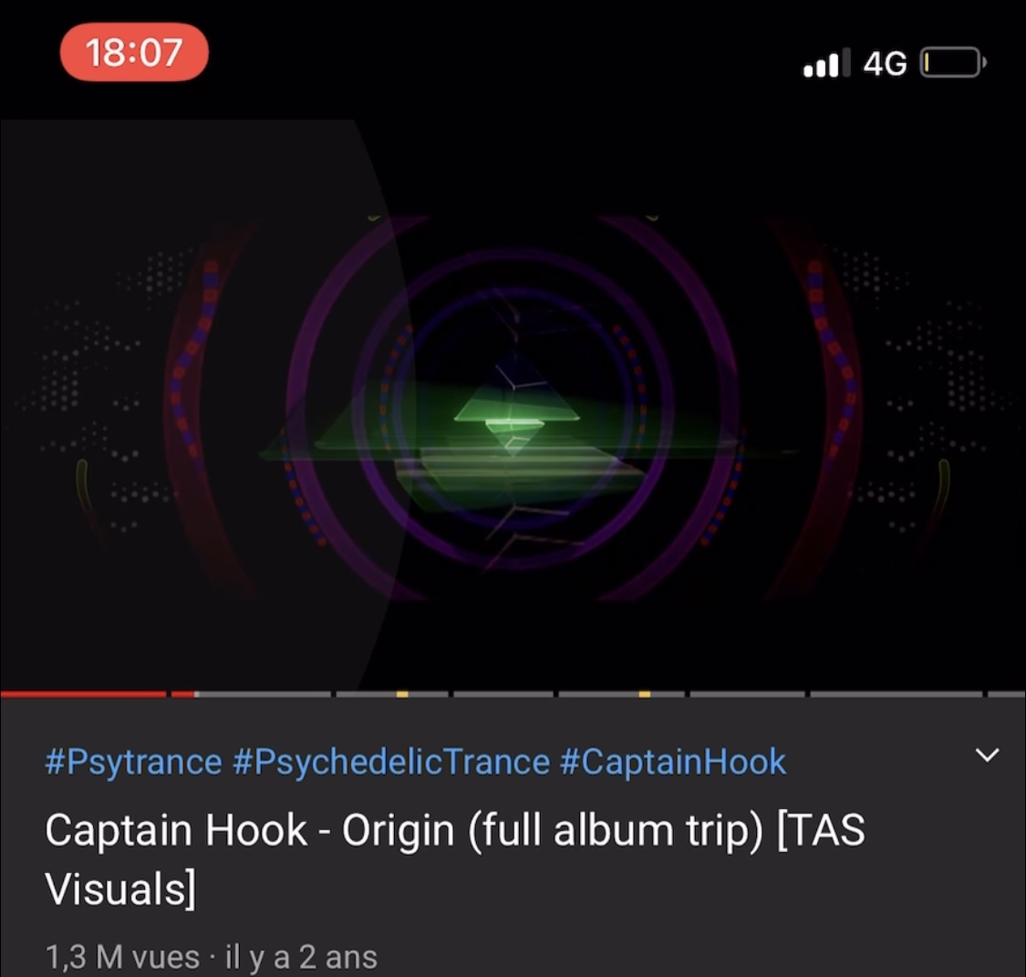This screenshot has width=1026, height=977.
Task: Tap the current playback position on progress bar
Action: (x=195, y=693)
